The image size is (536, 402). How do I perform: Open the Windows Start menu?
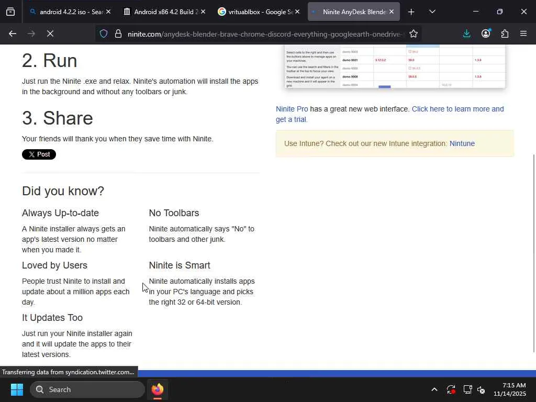[x=17, y=389]
